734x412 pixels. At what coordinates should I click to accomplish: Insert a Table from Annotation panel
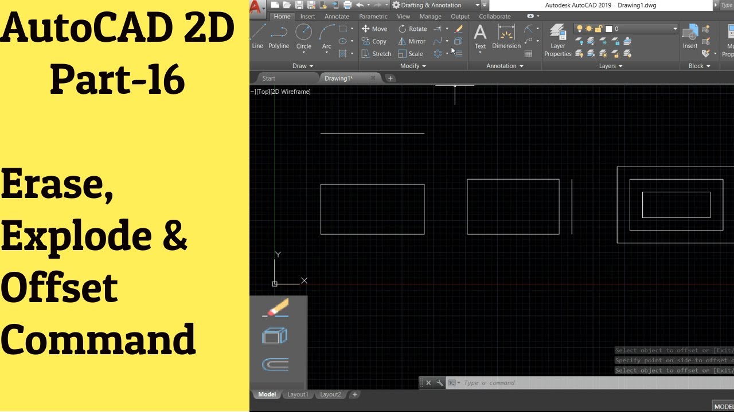(x=528, y=54)
